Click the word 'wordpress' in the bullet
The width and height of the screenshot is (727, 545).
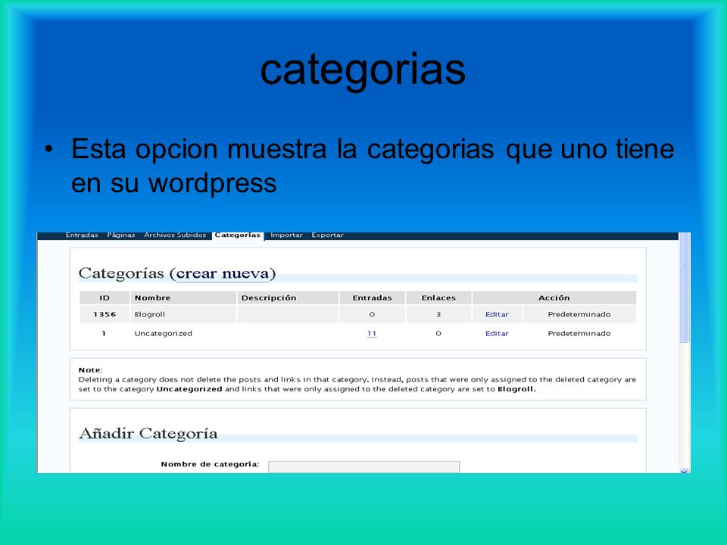coord(212,183)
